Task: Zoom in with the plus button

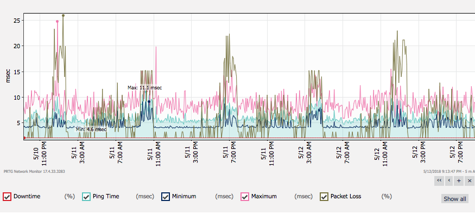Action: [459, 181]
